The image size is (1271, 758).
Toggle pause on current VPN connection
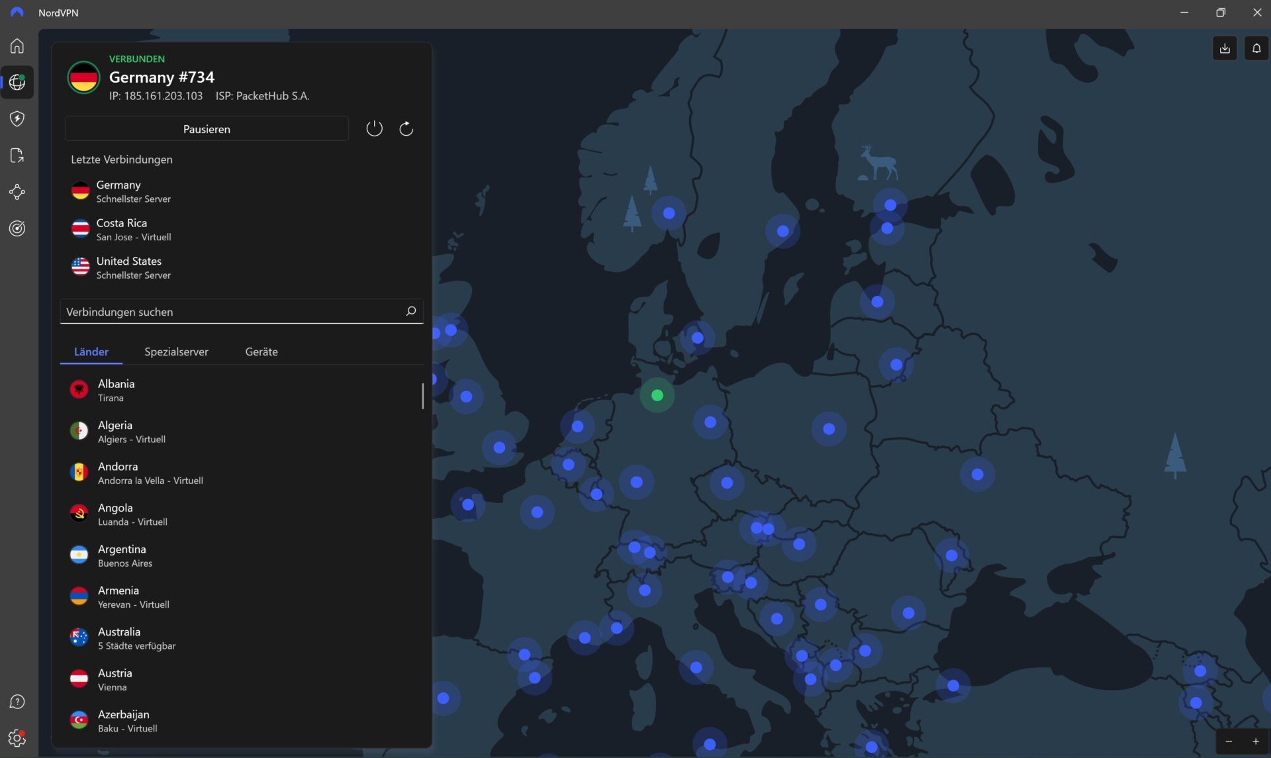point(206,128)
